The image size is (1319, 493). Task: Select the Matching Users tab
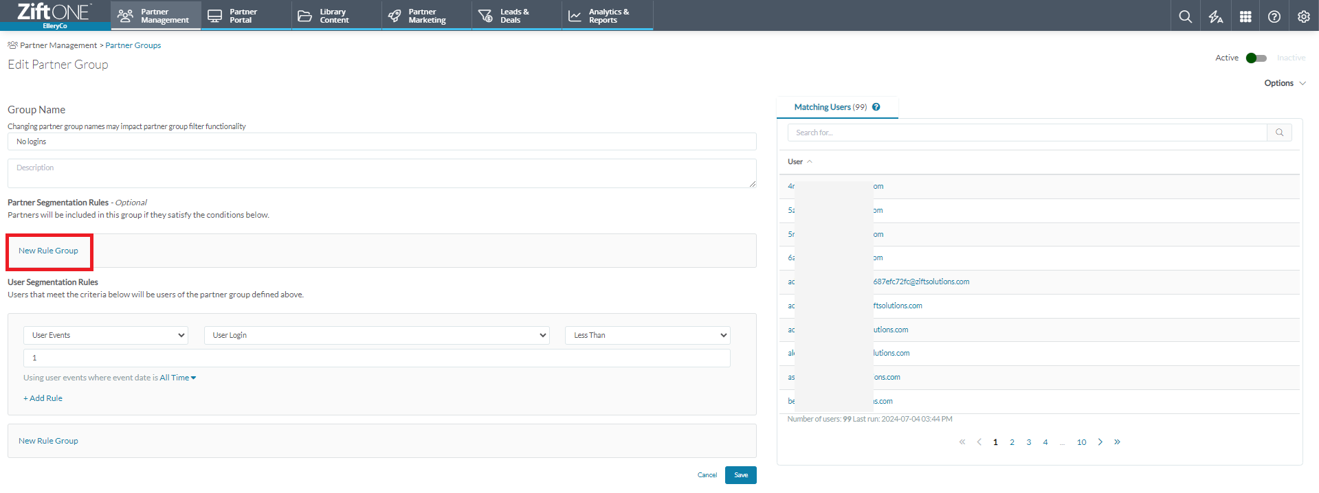(x=836, y=107)
